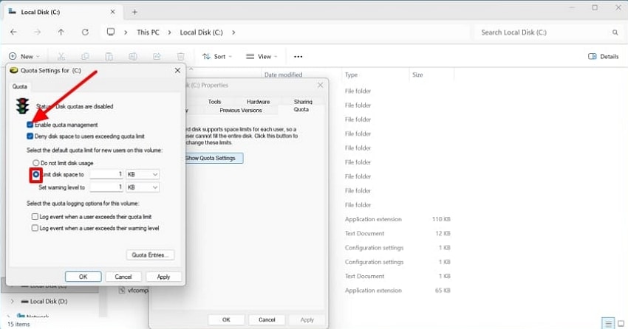Click the Copy toolbar icon
628x329 pixels.
(85, 57)
